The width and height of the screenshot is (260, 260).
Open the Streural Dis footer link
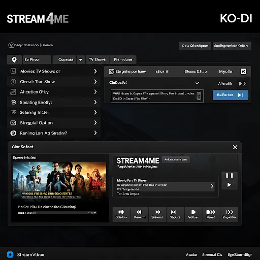point(212,254)
